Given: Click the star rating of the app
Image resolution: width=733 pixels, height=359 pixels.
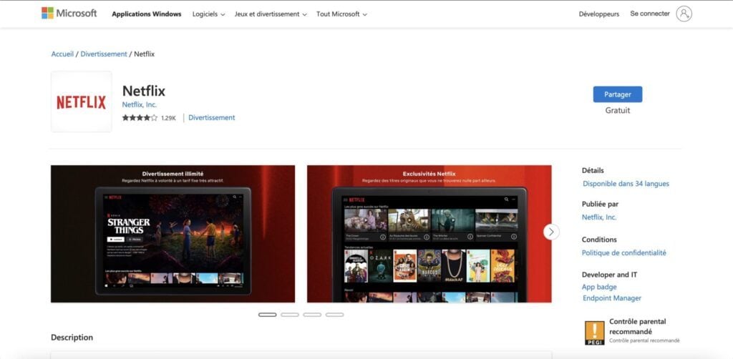Looking at the screenshot, I should click(x=140, y=118).
